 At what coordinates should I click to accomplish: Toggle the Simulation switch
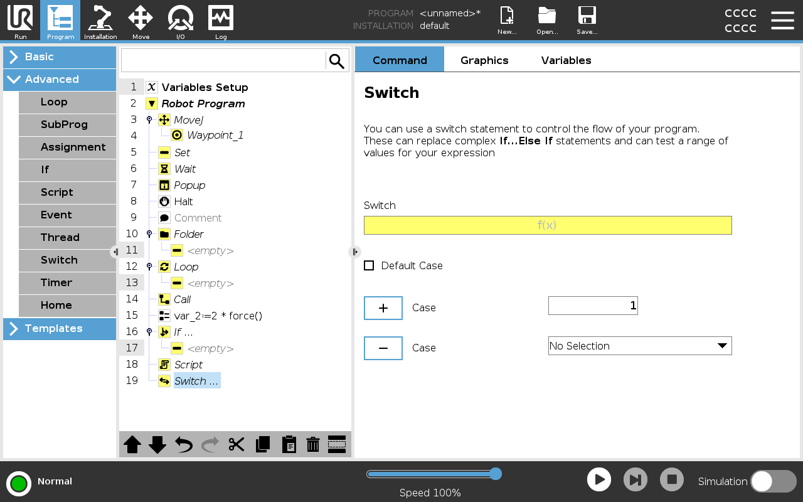click(x=773, y=481)
